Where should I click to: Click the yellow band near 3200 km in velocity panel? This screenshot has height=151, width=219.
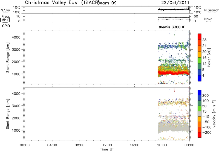click(x=174, y=103)
